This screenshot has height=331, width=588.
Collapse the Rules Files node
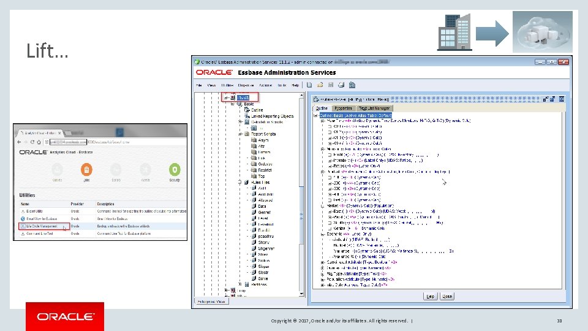pyautogui.click(x=240, y=182)
